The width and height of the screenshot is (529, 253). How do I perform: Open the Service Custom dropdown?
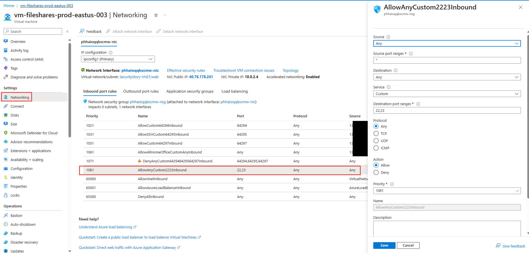pos(447,94)
